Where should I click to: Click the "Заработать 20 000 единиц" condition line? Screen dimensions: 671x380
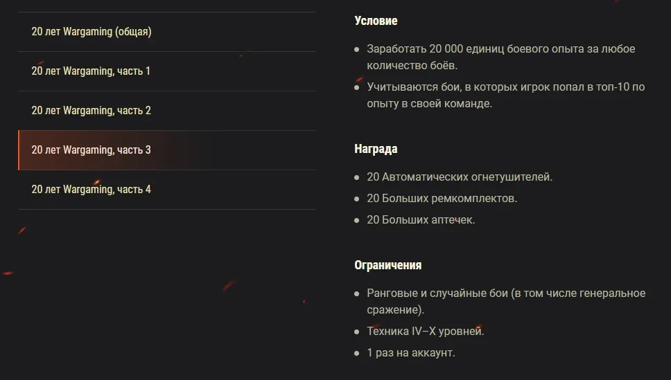[x=500, y=49]
